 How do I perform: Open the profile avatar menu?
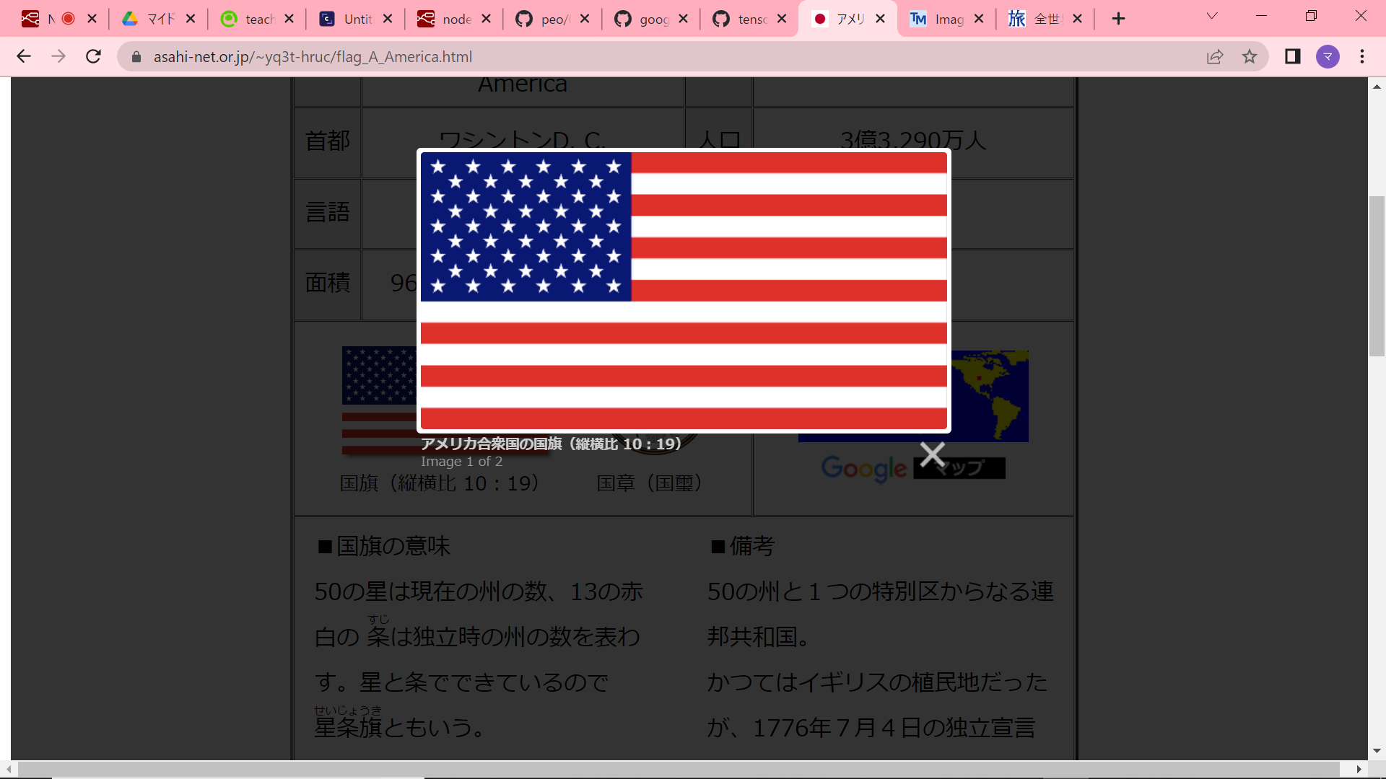1328,56
